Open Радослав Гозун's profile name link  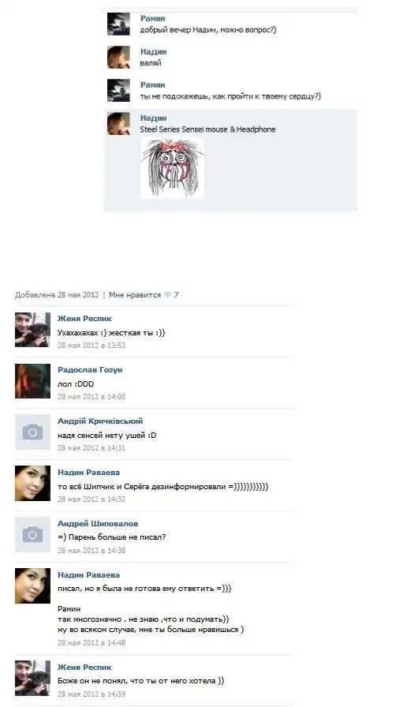(x=90, y=370)
